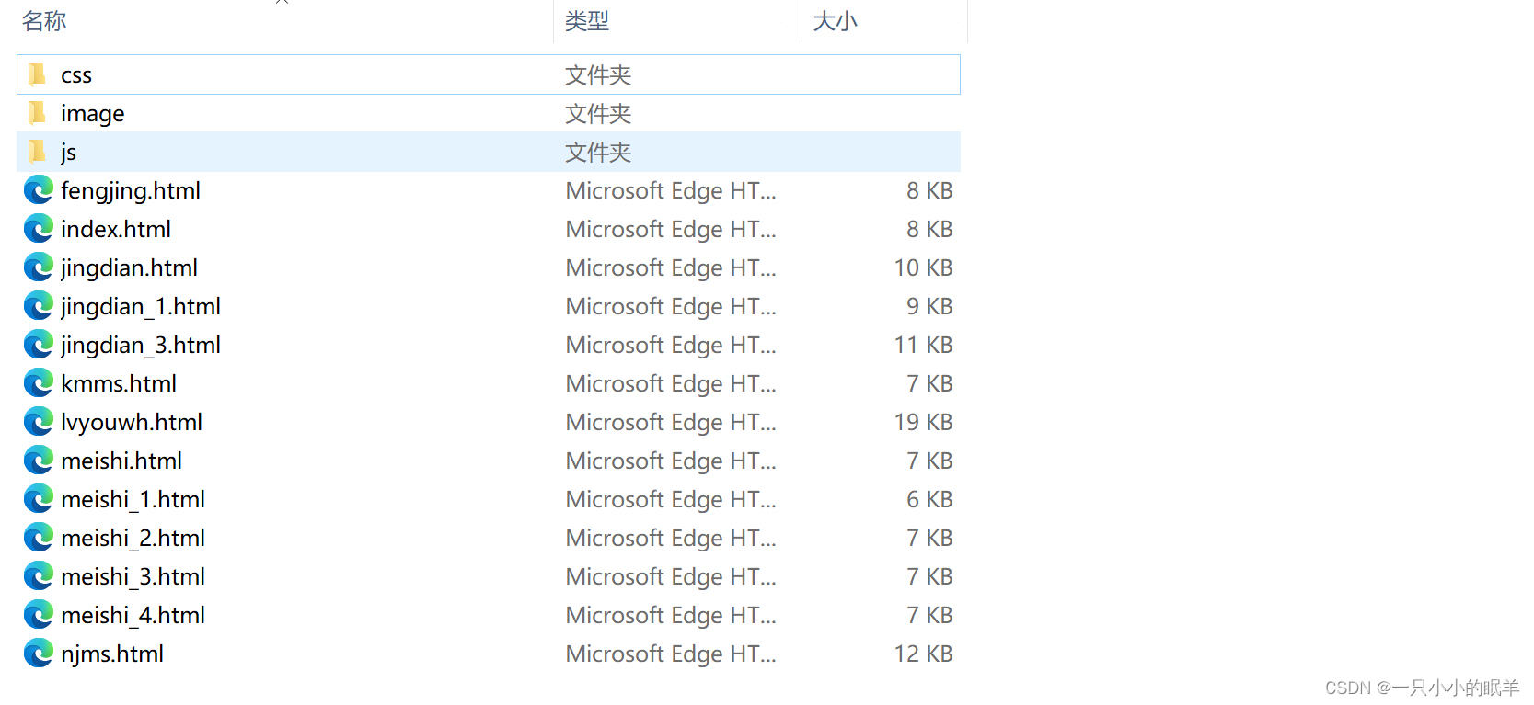Click the 类型 column header
This screenshot has width=1534, height=705.
[586, 20]
